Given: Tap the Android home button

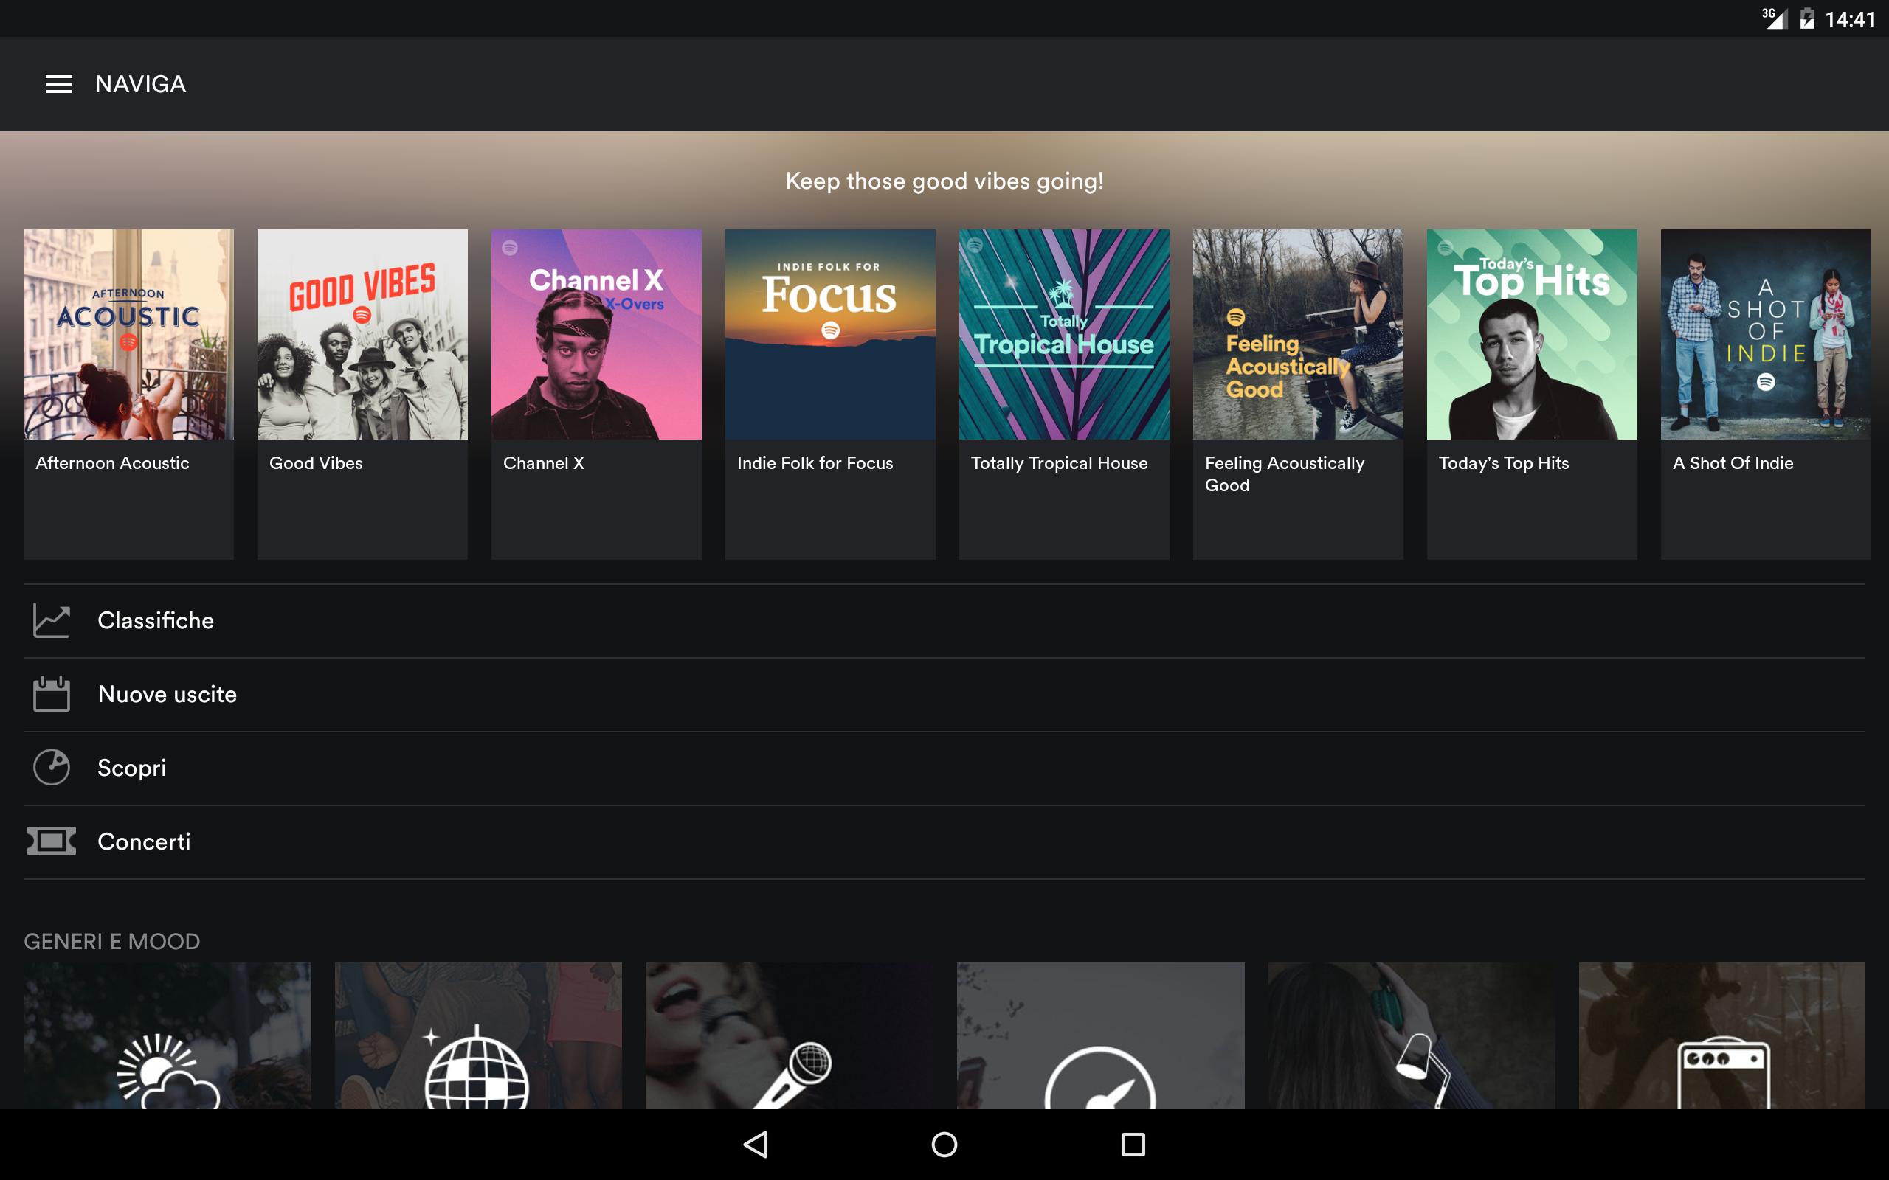Looking at the screenshot, I should click(x=944, y=1145).
